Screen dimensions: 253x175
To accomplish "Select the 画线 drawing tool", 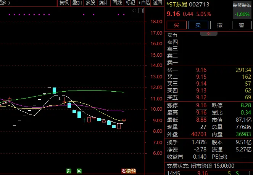I will (x=117, y=3).
